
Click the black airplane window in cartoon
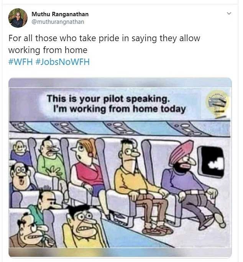click(x=211, y=162)
